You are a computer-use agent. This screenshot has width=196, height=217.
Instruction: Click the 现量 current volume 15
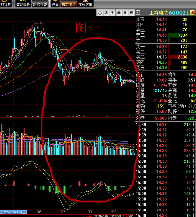pyautogui.click(x=164, y=96)
